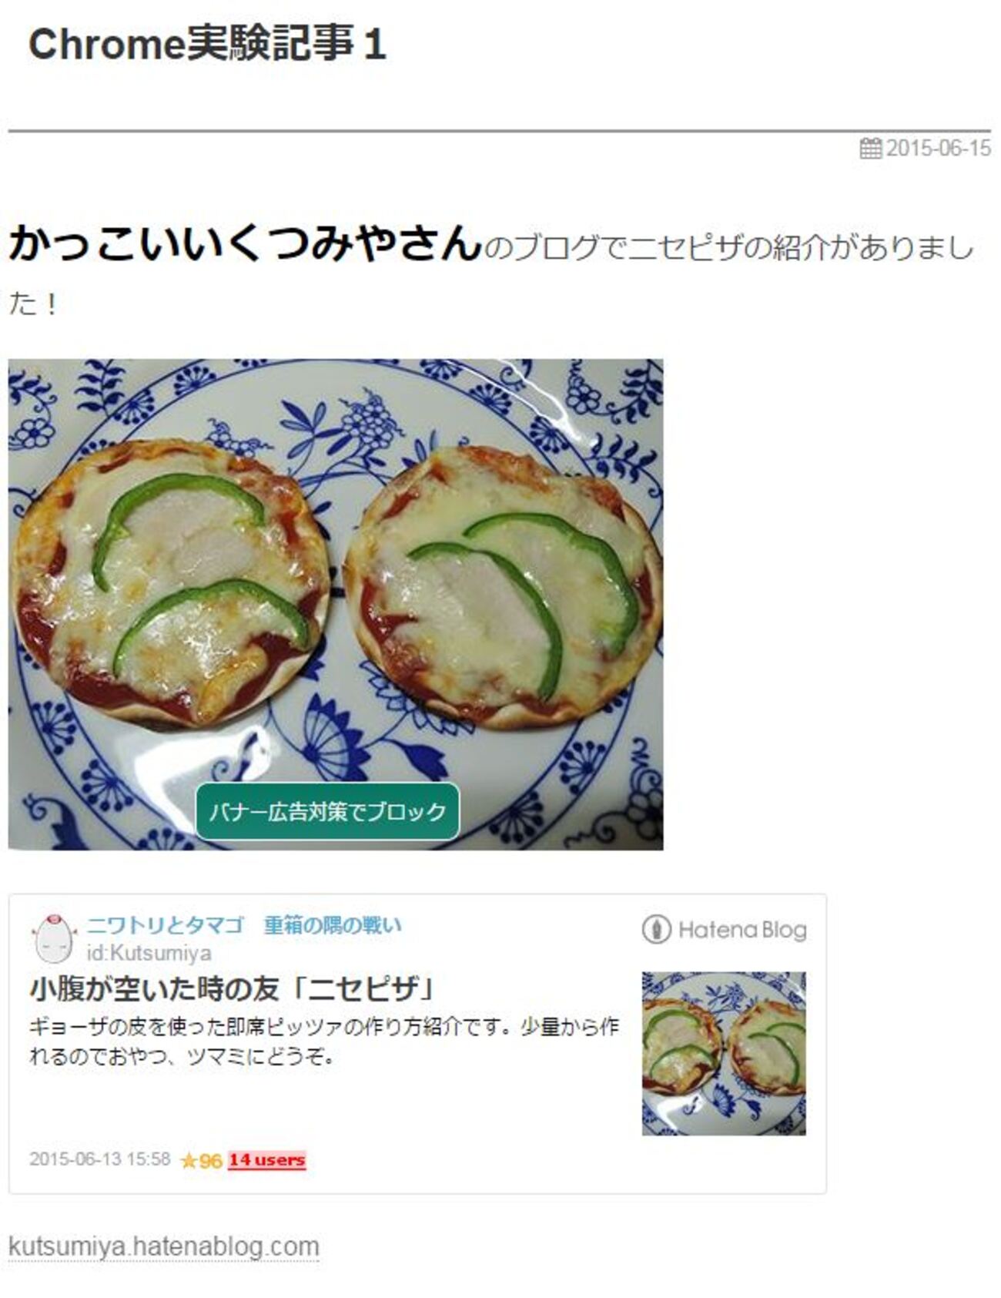This screenshot has height=1298, width=1001.
Task: Click the small pizza thumbnail in card
Action: click(x=724, y=1053)
